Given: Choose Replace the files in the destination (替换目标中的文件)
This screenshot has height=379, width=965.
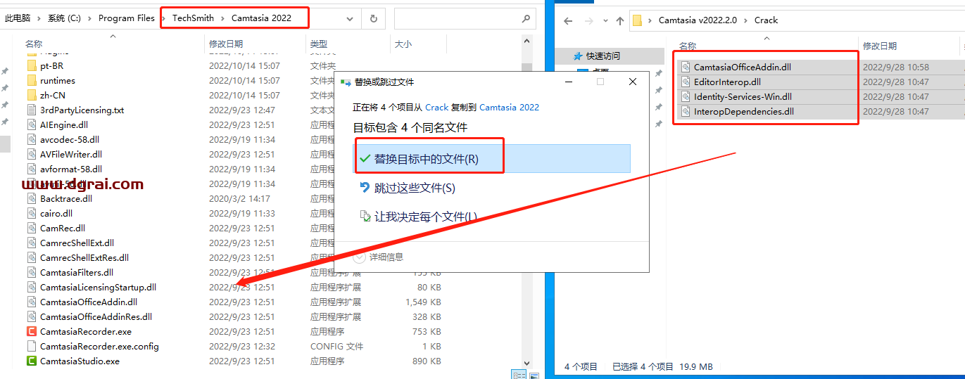Looking at the screenshot, I should [x=491, y=159].
